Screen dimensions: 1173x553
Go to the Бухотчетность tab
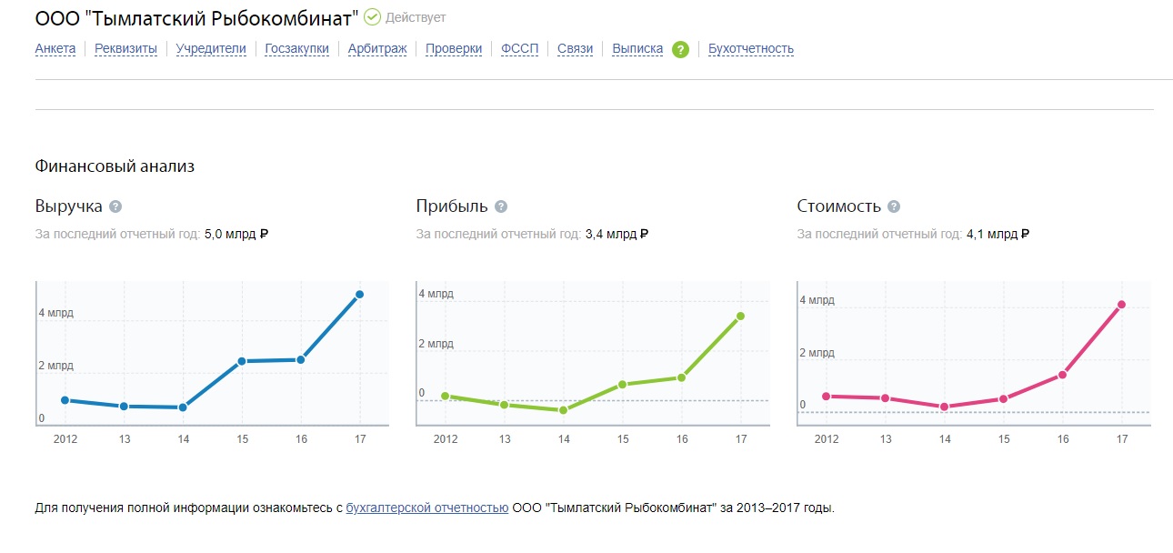(x=750, y=49)
